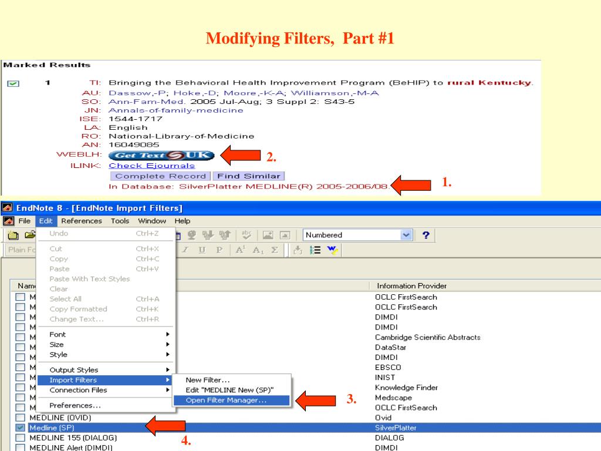Viewport: 601px width, 451px height.
Task: Choose Open Filter Manager... entry
Action: pos(231,400)
